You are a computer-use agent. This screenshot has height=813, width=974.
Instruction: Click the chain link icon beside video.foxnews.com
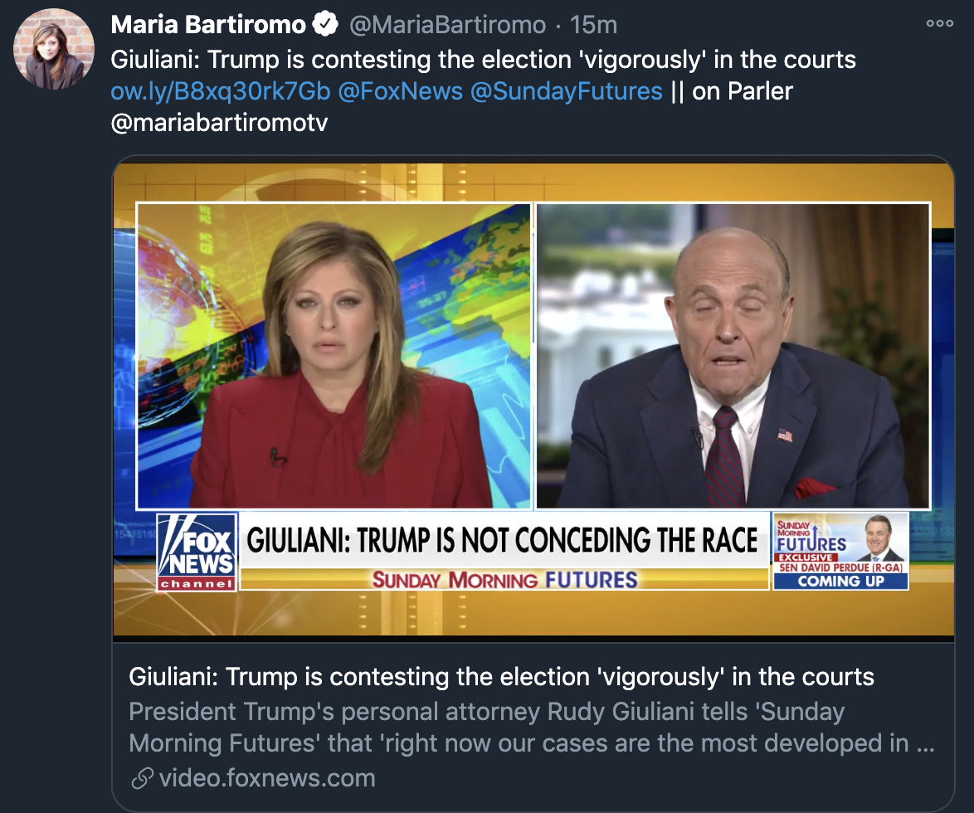point(142,777)
